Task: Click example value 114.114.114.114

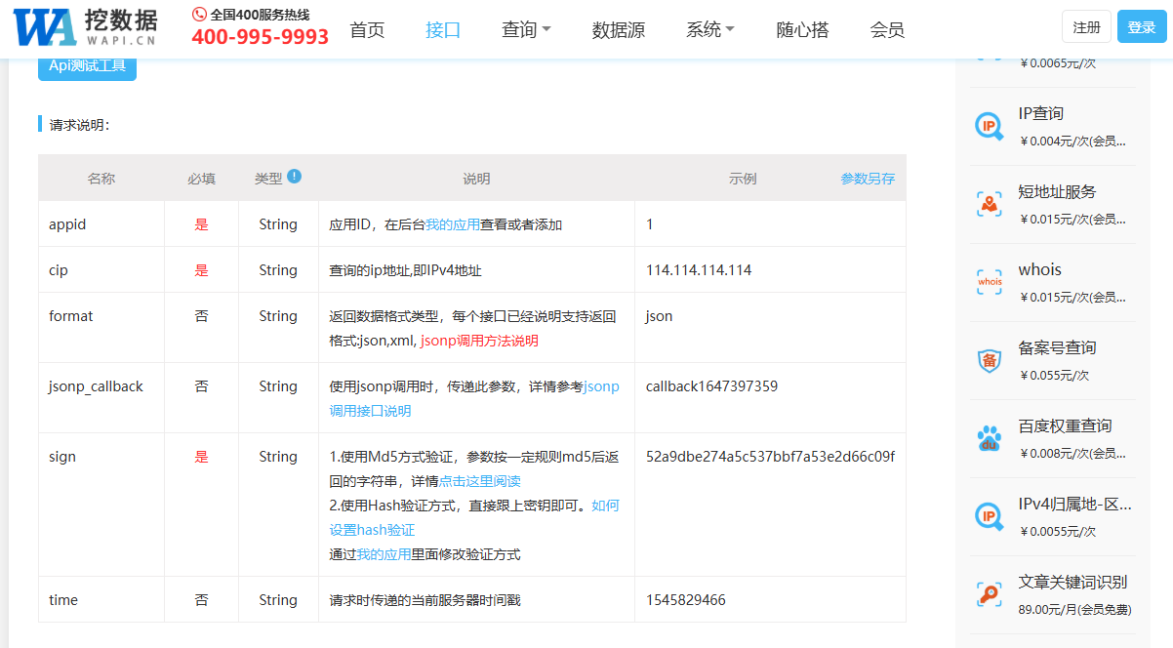Action: click(699, 270)
